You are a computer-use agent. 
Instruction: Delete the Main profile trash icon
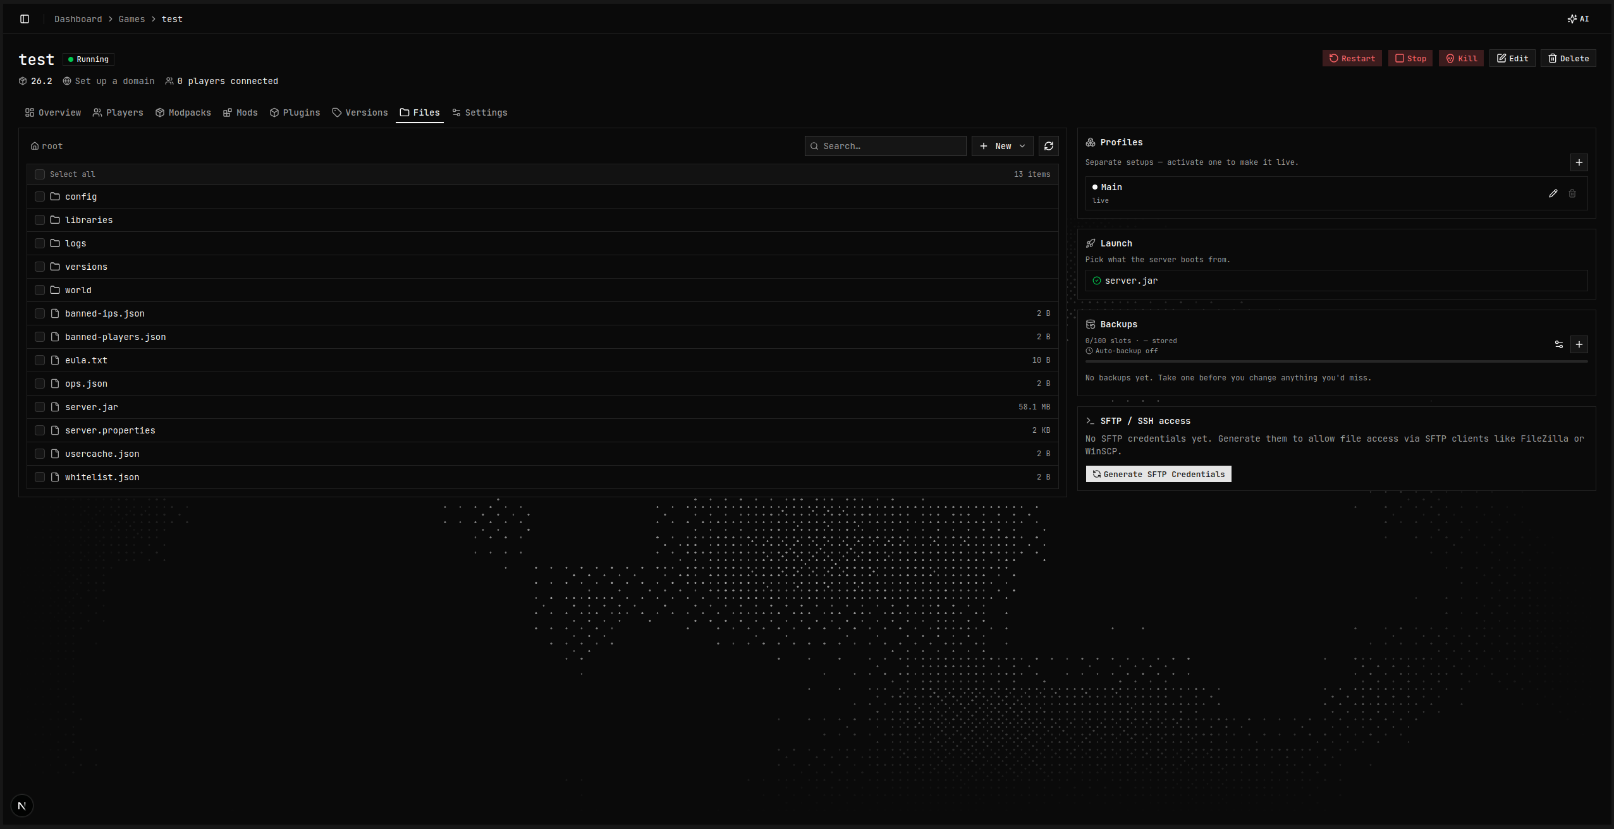(1572, 193)
